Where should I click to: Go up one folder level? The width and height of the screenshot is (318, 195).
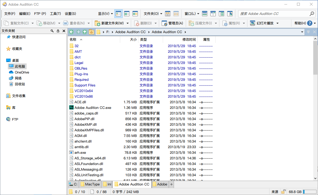point(85,32)
